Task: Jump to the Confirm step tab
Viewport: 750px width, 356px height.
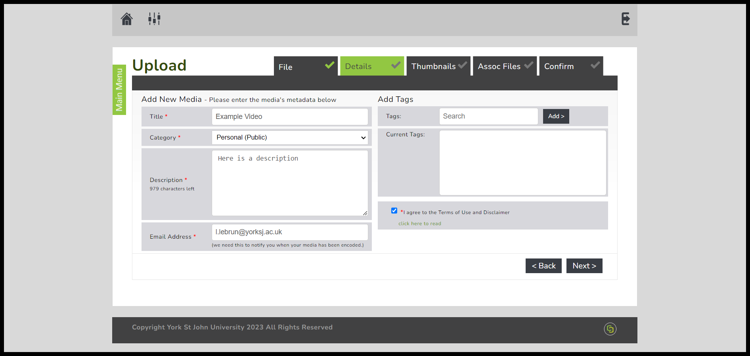Action: coord(571,66)
